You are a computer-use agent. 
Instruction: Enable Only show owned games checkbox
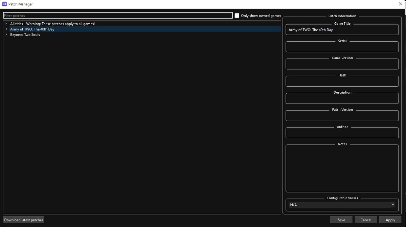(x=237, y=16)
